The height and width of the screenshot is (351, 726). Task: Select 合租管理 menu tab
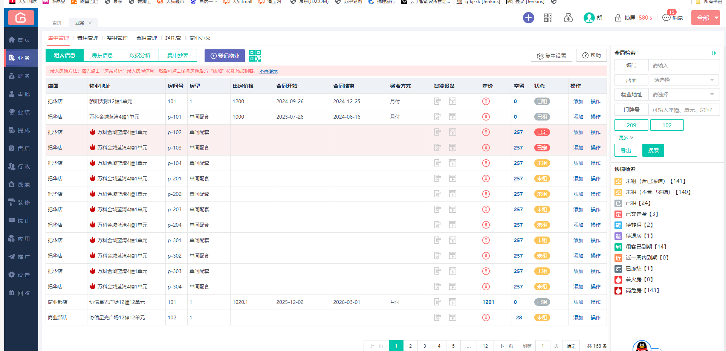tap(147, 38)
